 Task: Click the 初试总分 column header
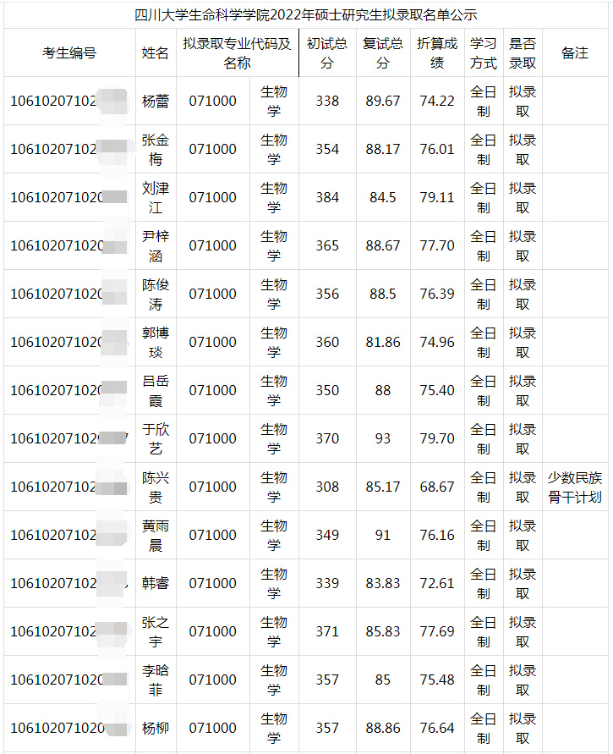point(327,52)
